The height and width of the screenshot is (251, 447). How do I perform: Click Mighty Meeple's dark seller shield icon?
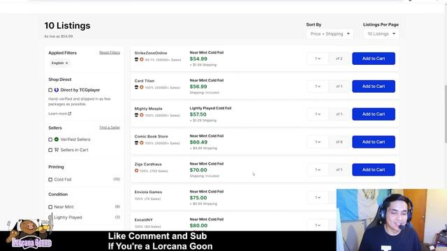coord(137,115)
